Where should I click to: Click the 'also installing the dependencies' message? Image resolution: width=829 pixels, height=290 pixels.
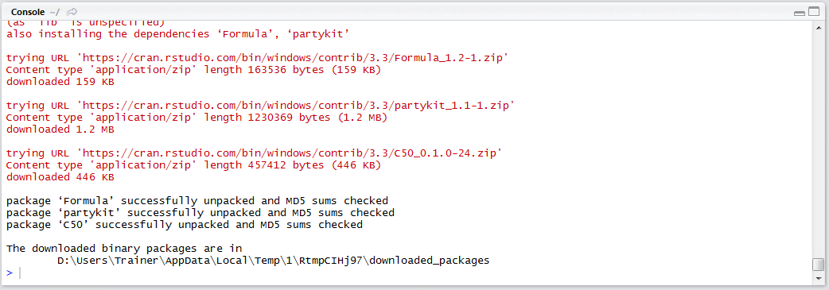(177, 34)
